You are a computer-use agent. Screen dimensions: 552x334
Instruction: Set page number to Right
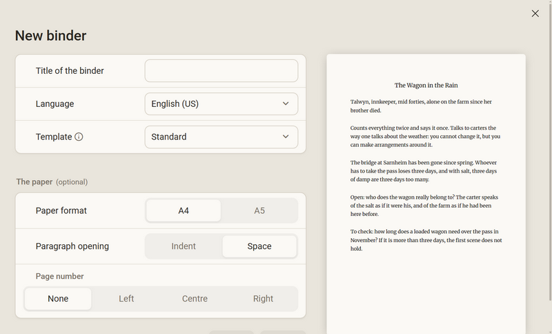click(263, 299)
